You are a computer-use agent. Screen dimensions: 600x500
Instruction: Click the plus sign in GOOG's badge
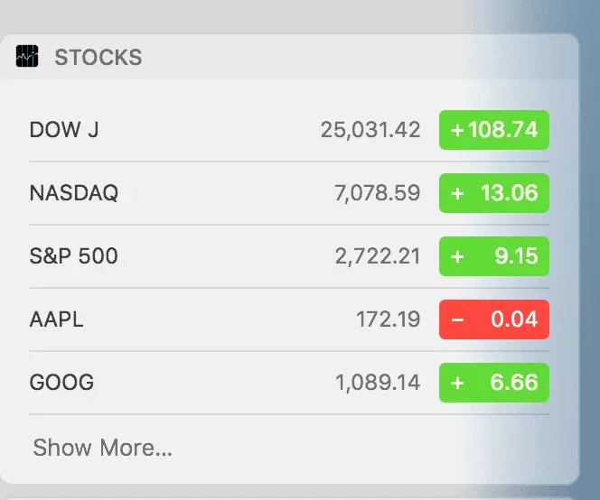coord(457,383)
